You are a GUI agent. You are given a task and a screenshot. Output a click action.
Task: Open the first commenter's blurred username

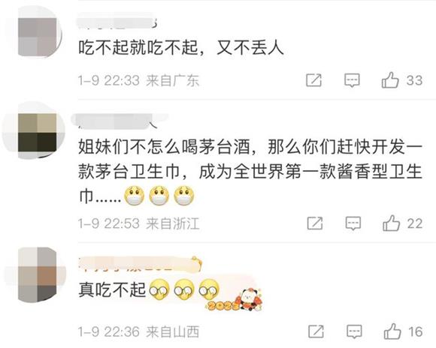[x=117, y=21]
